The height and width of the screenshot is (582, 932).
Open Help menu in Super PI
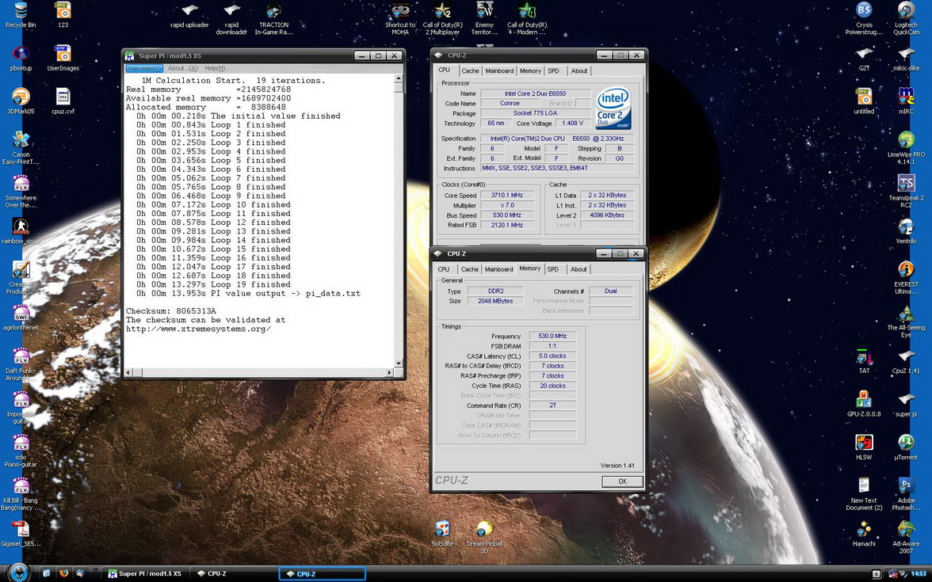(x=215, y=68)
